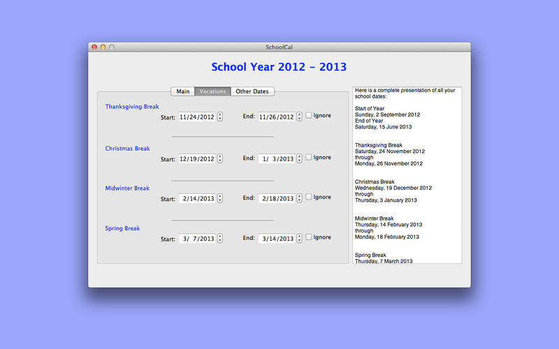Minimize the SchoolCal window

(x=103, y=47)
